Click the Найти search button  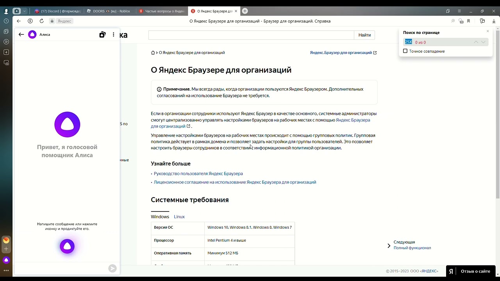(364, 35)
